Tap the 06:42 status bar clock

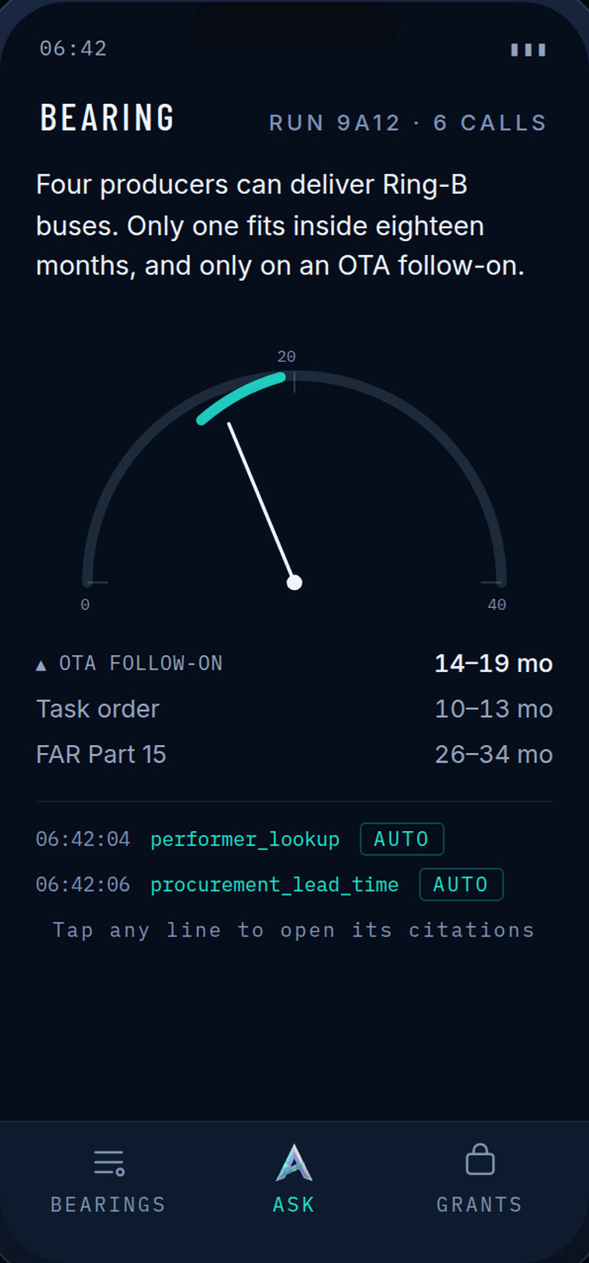(x=74, y=48)
